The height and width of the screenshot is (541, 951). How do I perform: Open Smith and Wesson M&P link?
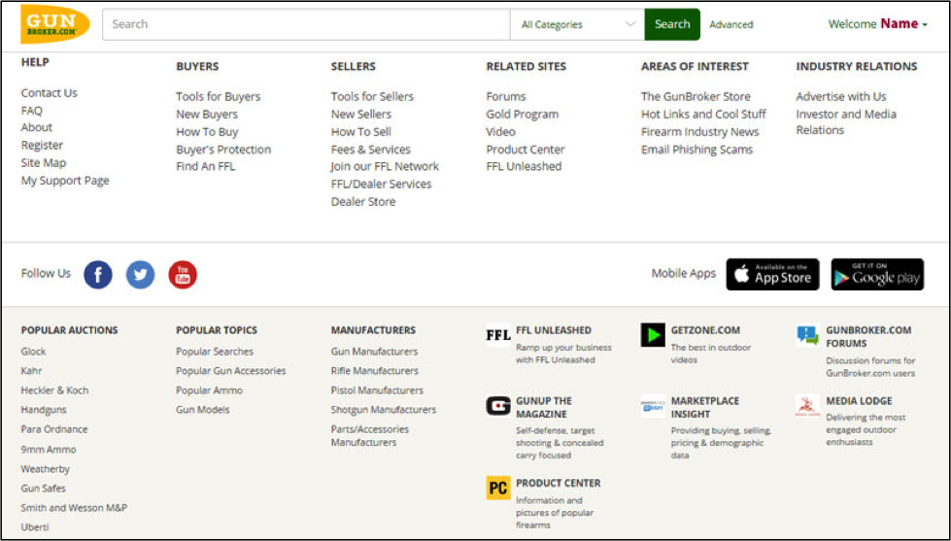[74, 508]
